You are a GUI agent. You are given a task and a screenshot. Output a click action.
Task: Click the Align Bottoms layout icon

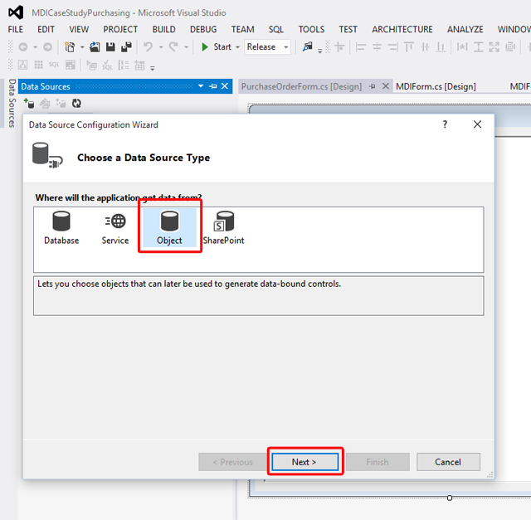tap(441, 46)
